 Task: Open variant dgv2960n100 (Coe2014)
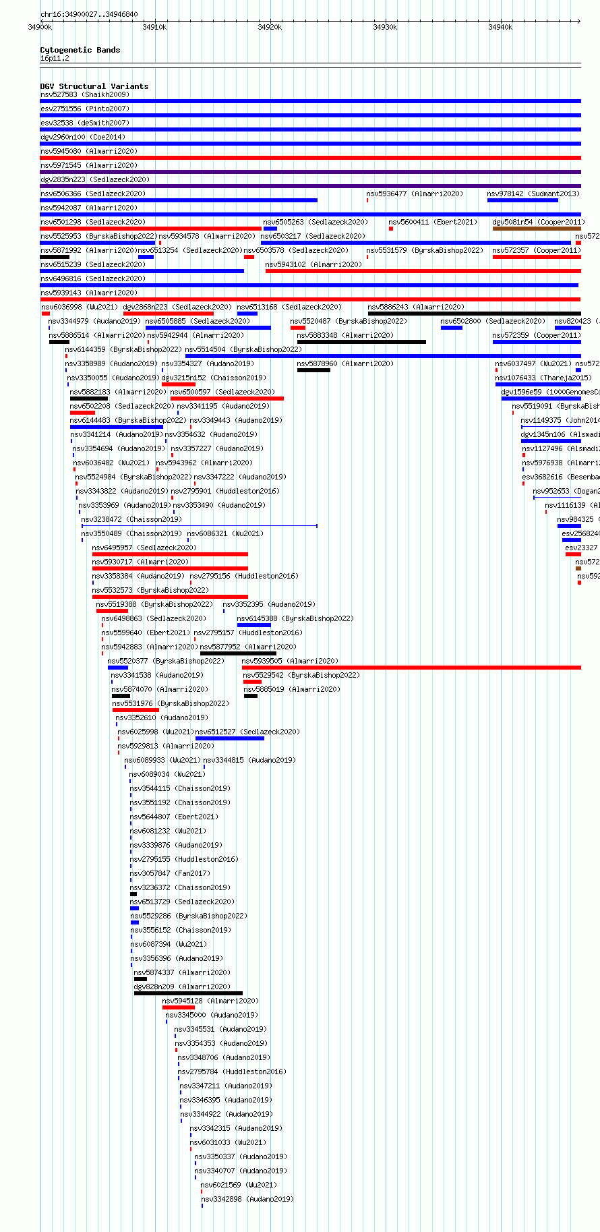pyautogui.click(x=82, y=137)
